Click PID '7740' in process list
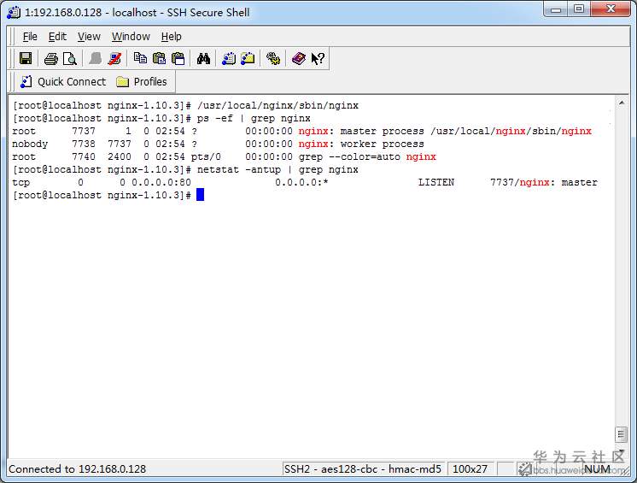Viewport: 637px width, 483px height. (84, 157)
